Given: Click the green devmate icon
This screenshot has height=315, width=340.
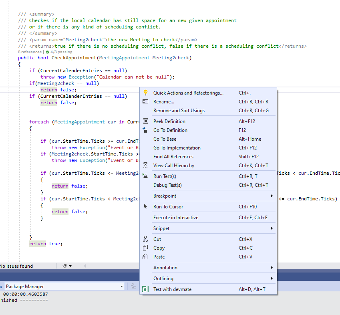Looking at the screenshot, I should pos(145,289).
